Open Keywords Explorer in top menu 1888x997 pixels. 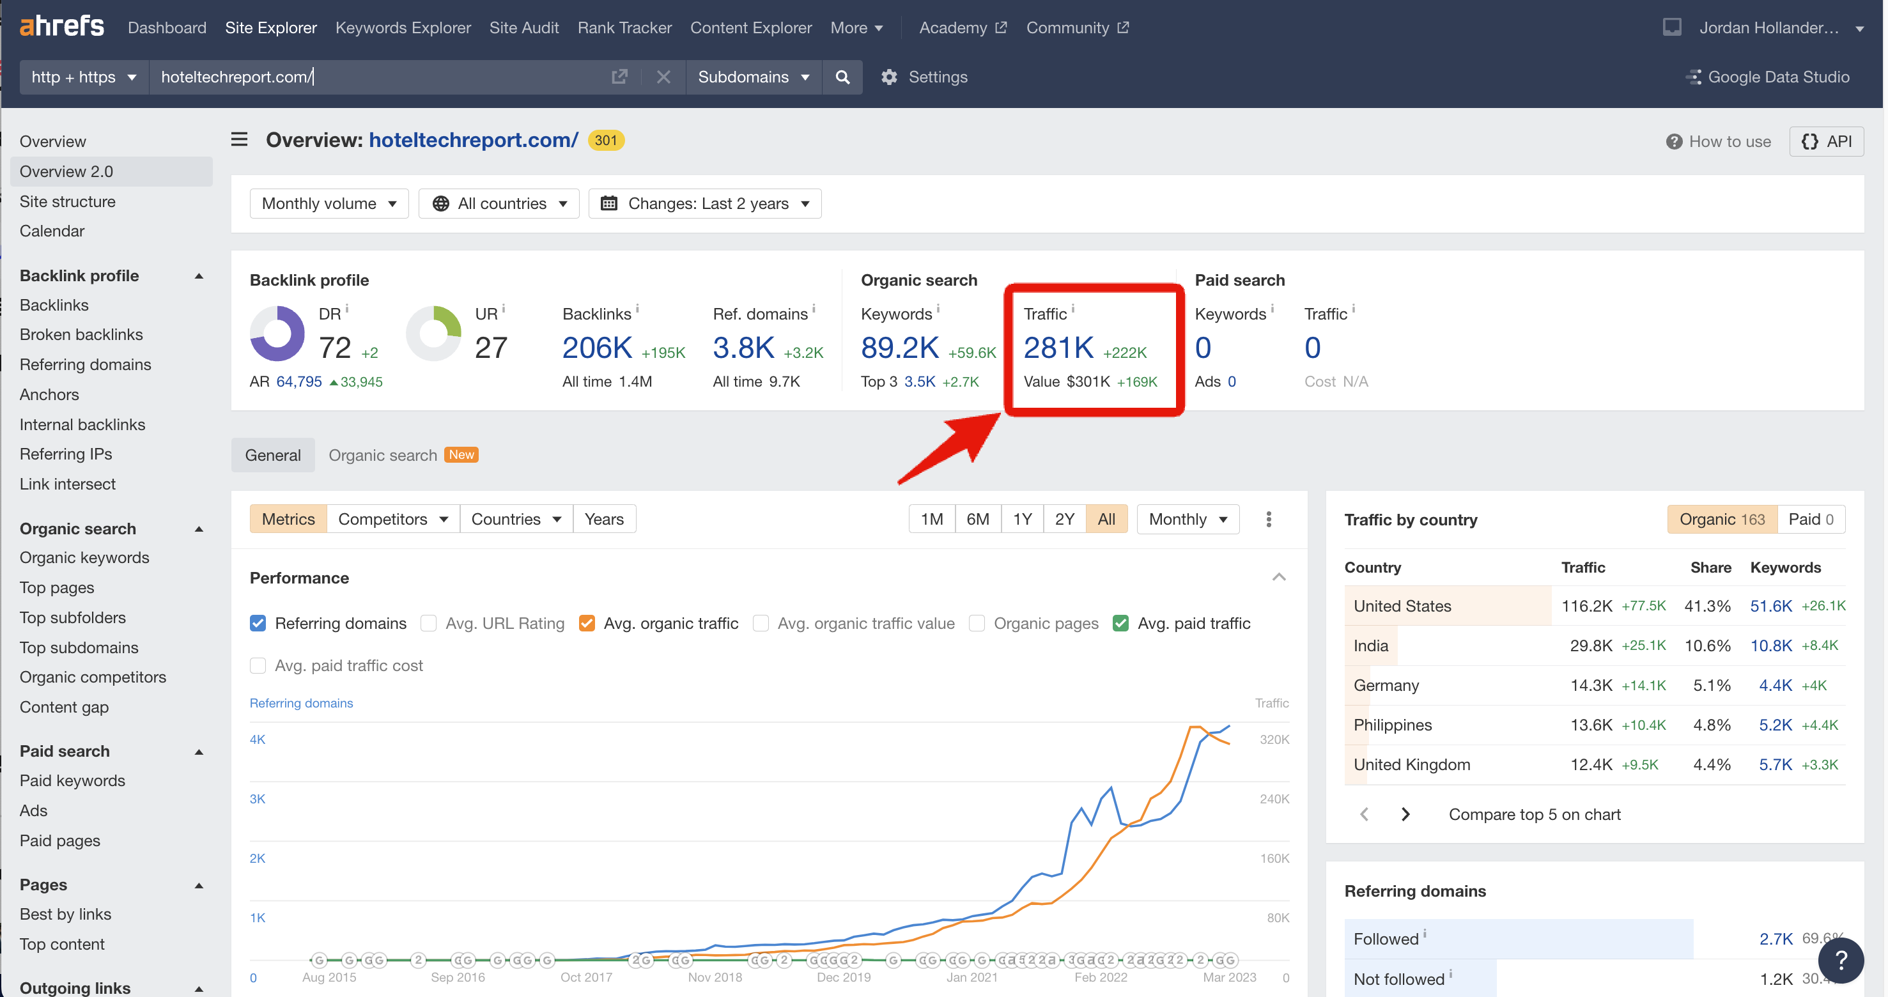403,28
